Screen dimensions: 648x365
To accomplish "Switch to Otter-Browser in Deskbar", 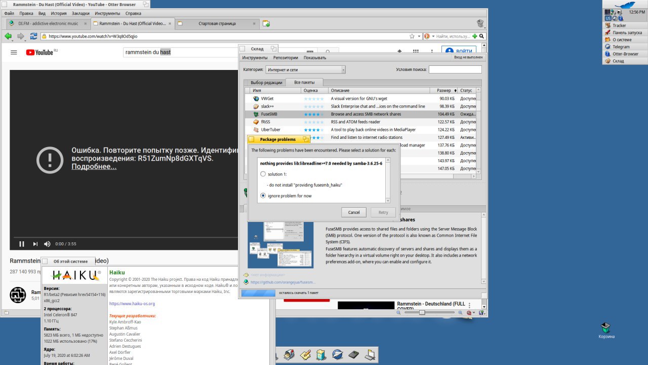I will point(626,54).
